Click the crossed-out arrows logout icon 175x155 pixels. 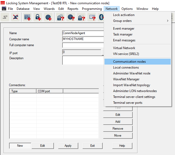tap(16, 17)
